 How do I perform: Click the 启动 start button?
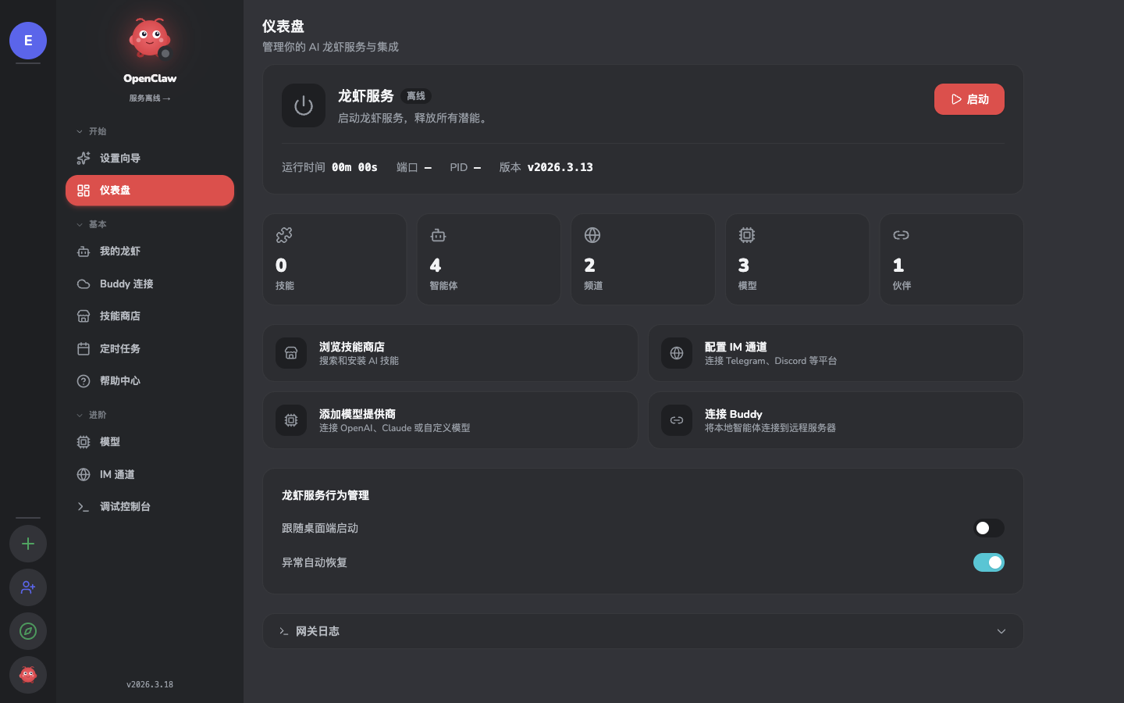click(x=969, y=99)
